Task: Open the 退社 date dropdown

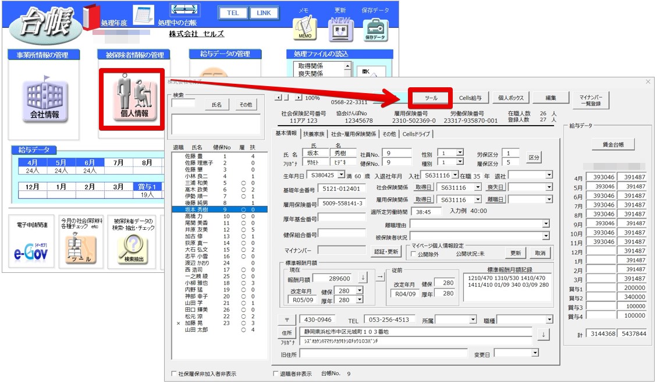Action: click(549, 175)
